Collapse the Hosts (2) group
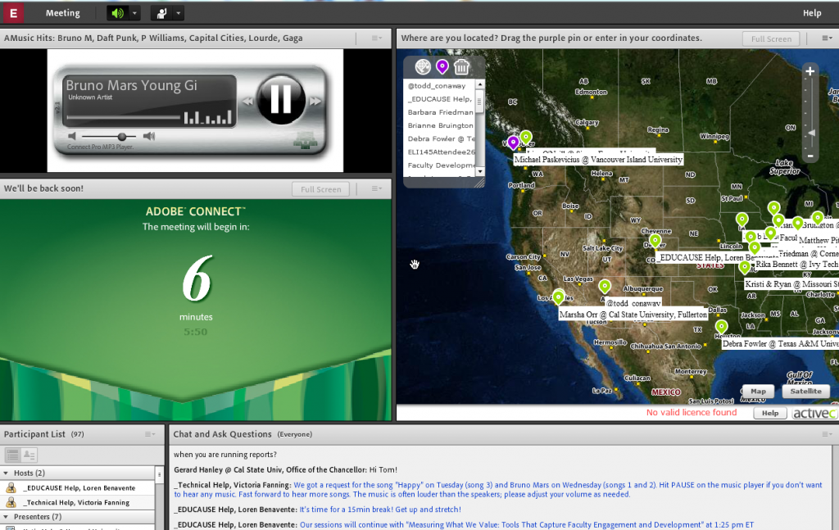Viewport: 839px width, 530px height. (7, 473)
